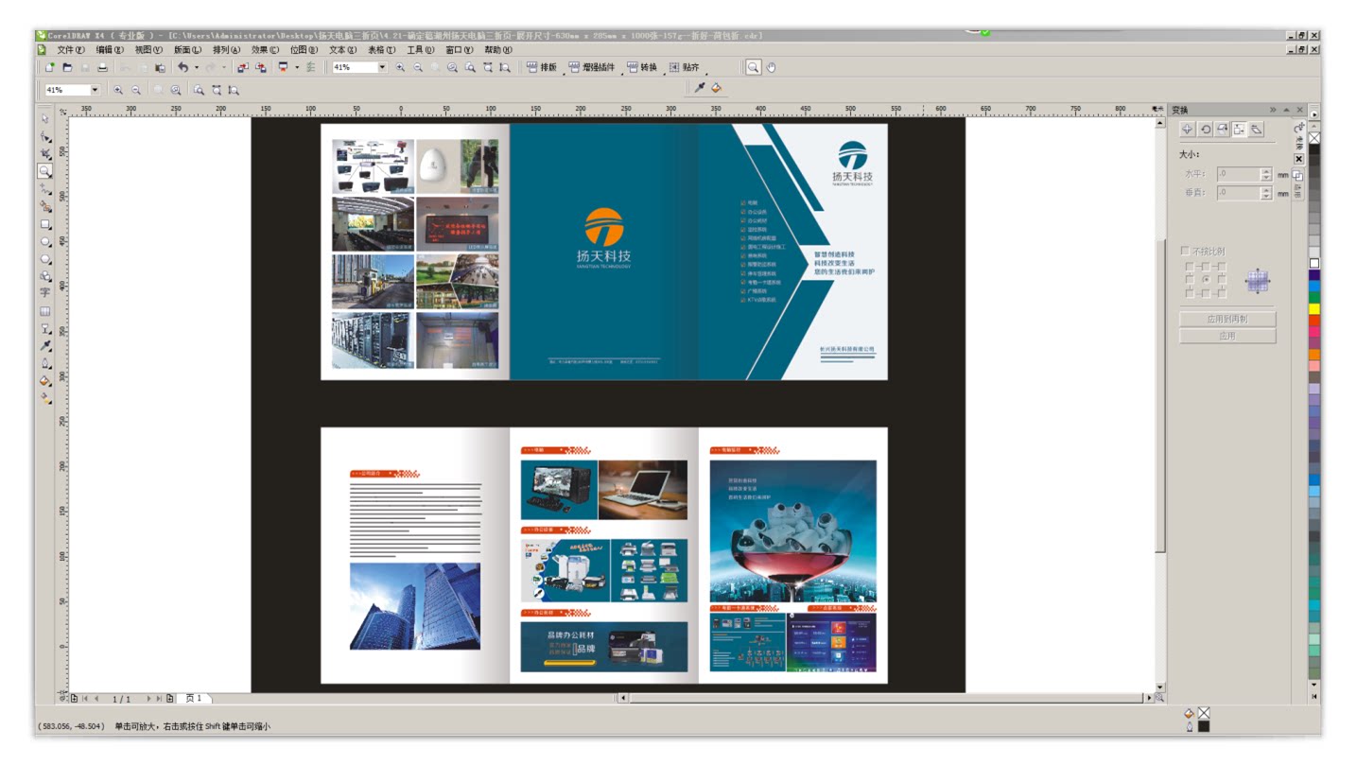The image size is (1357, 765).
Task: Click the eyedropper icon on property bar
Action: point(700,88)
